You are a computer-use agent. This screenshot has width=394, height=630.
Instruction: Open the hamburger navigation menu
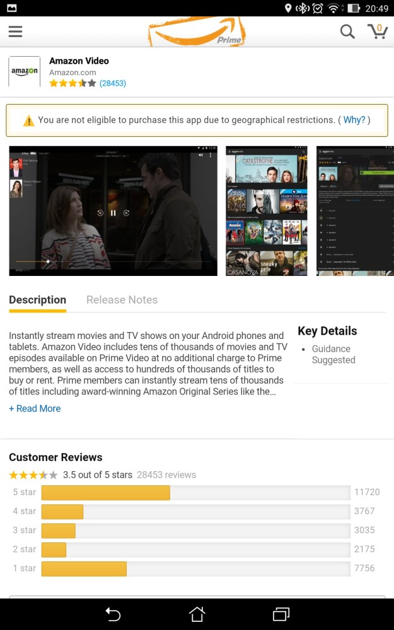click(x=15, y=31)
